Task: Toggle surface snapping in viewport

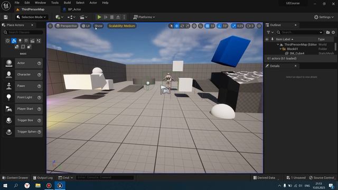Action: pyautogui.click(x=201, y=26)
